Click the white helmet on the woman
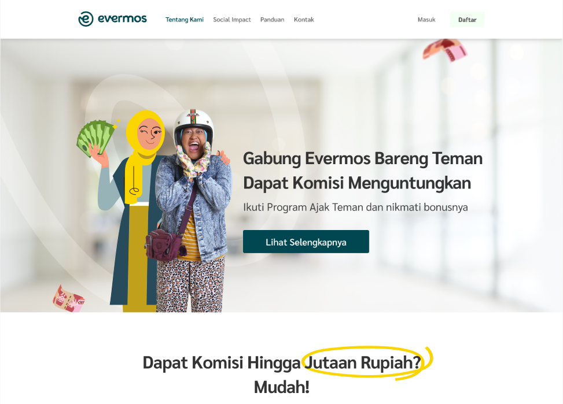563x404 pixels. coord(194,125)
